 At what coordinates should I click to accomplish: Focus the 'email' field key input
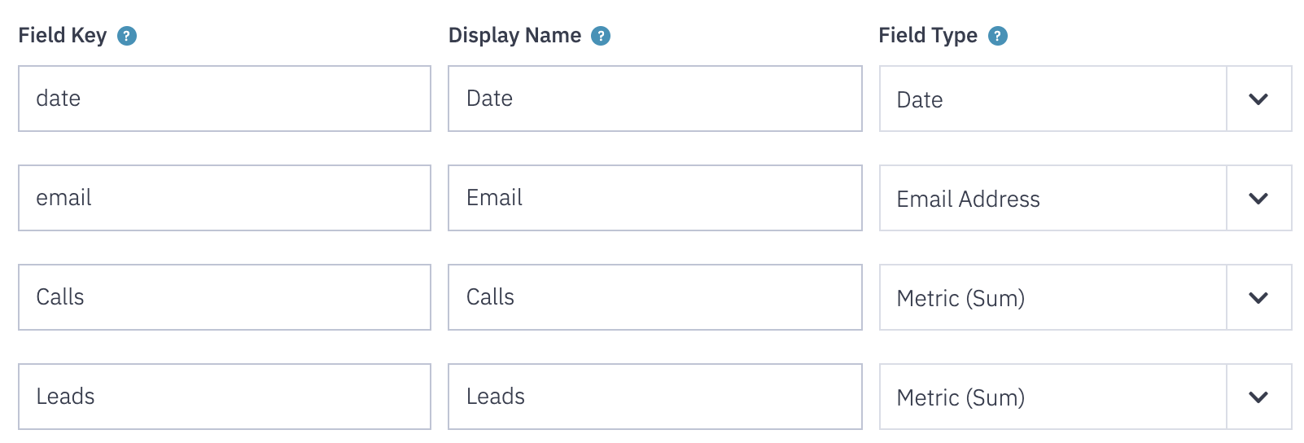tap(225, 198)
